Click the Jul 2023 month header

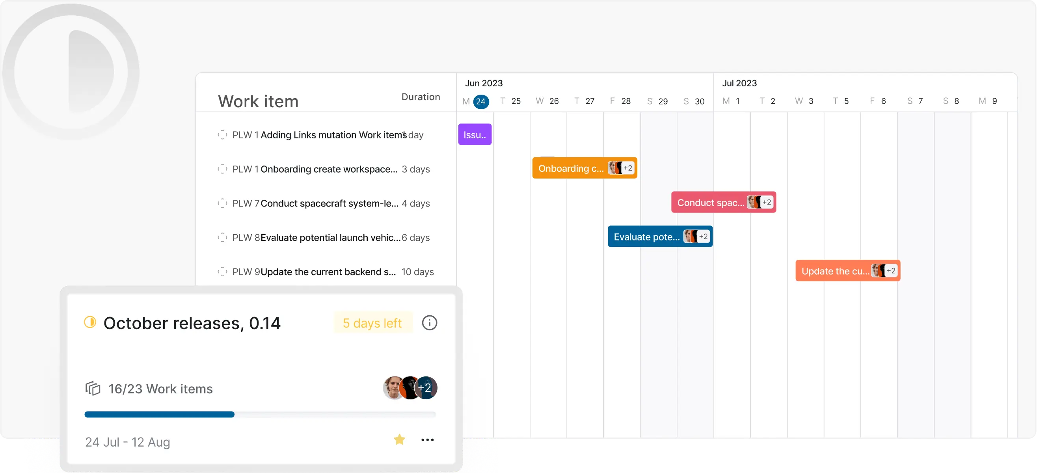click(739, 83)
